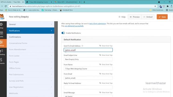This screenshot has height=97, width=173.
Task: Reload the browser page
Action: point(6,6)
